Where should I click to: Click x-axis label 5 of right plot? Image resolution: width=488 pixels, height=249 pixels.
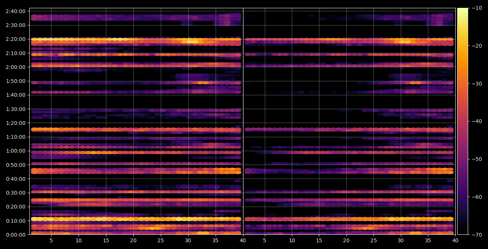264,241
